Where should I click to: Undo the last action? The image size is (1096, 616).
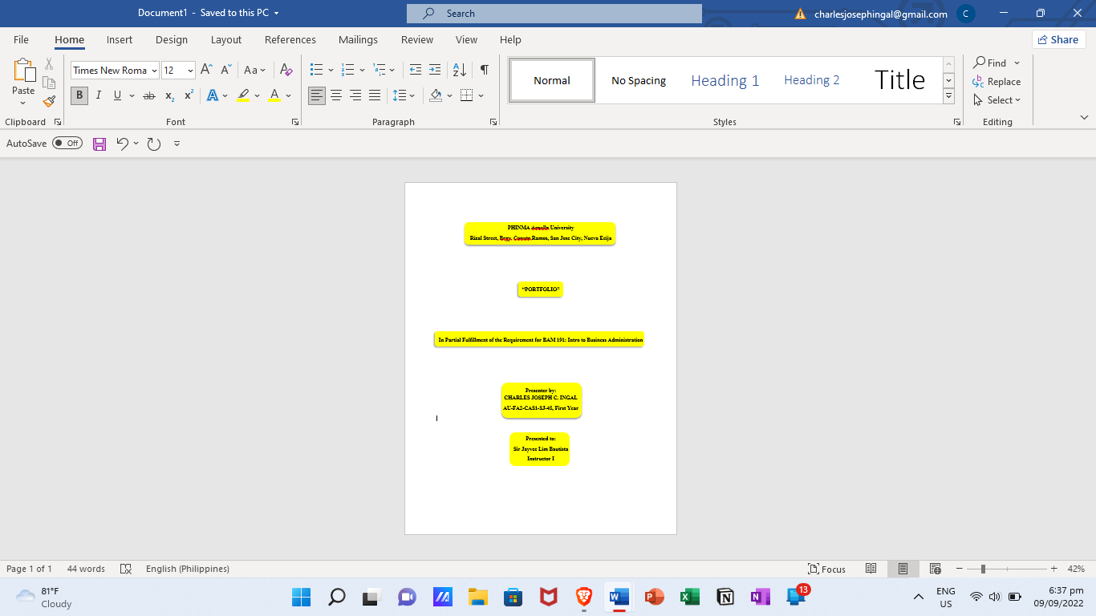click(x=122, y=144)
